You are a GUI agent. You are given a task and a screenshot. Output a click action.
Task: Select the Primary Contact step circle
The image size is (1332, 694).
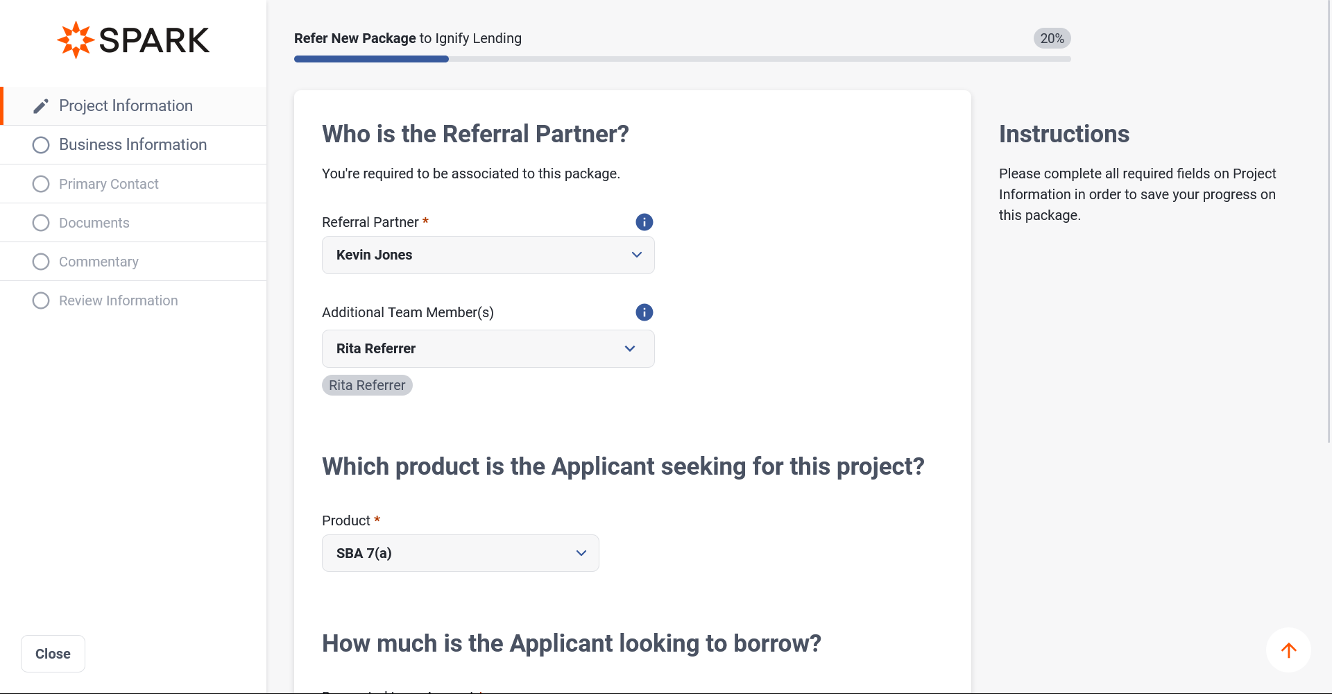pyautogui.click(x=41, y=184)
